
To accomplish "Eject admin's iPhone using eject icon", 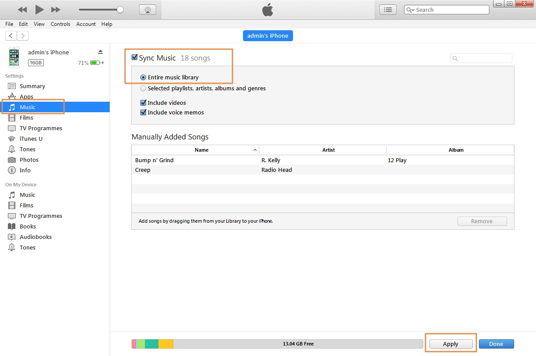I will coord(100,52).
